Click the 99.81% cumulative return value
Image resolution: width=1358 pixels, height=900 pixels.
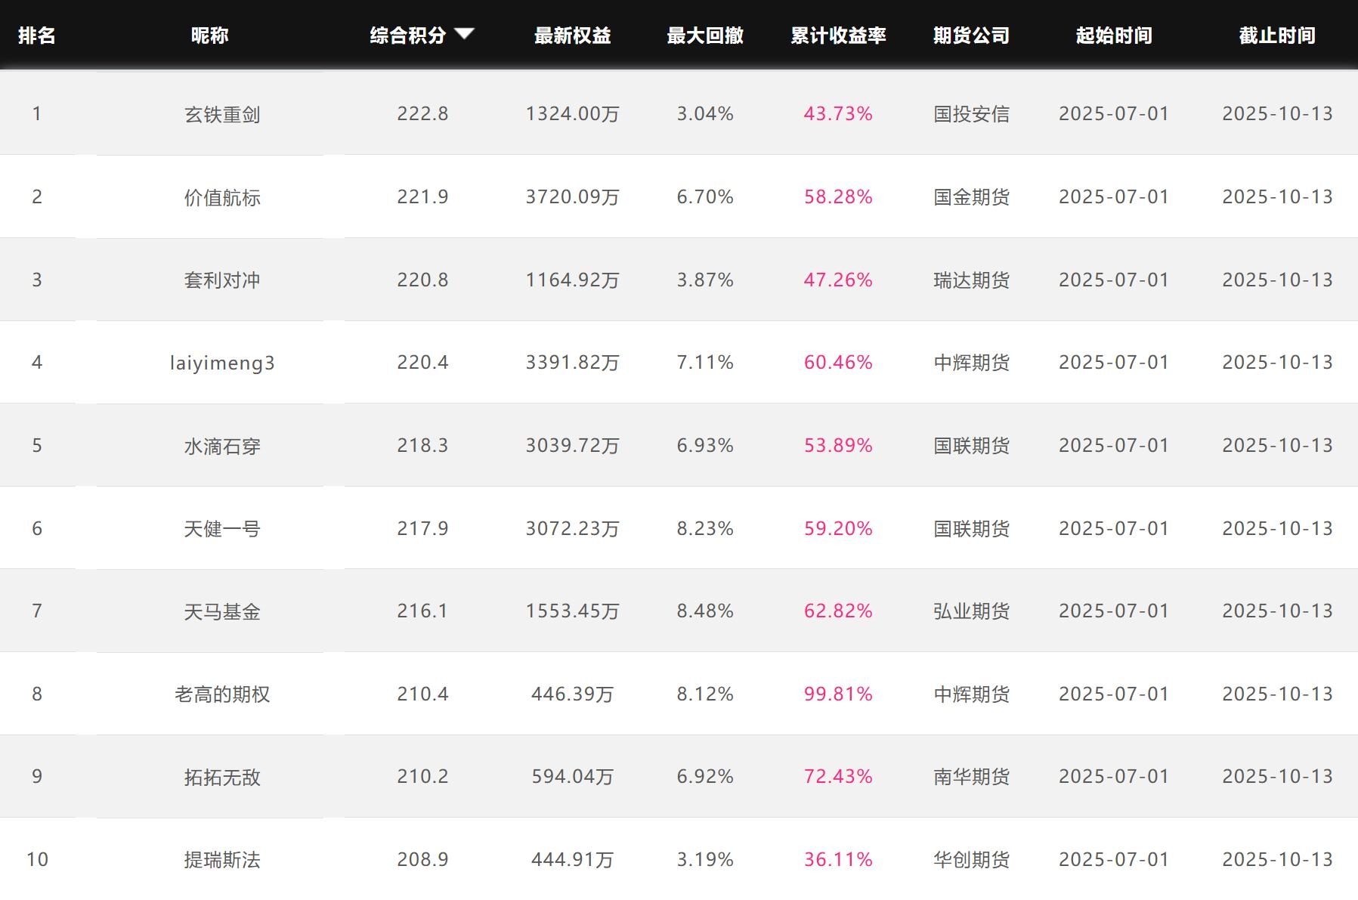click(x=838, y=694)
